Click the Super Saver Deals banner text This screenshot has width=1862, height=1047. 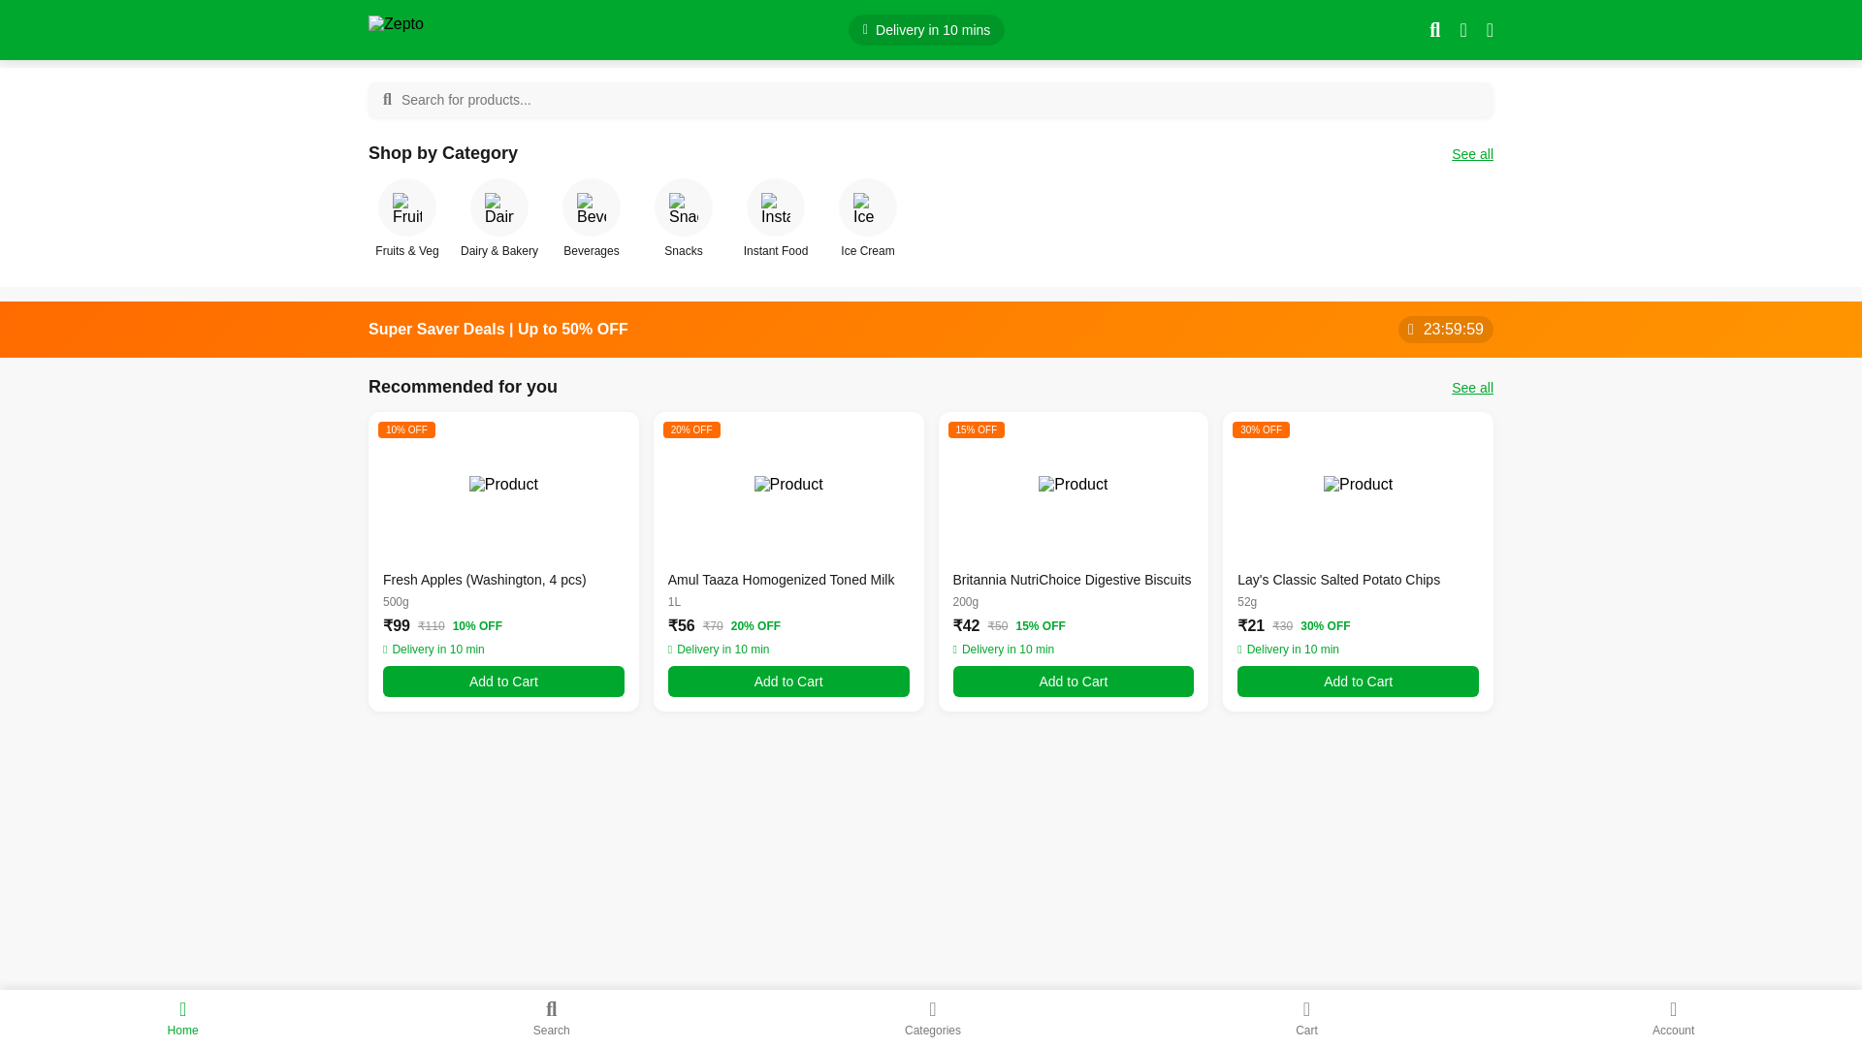[x=498, y=330]
